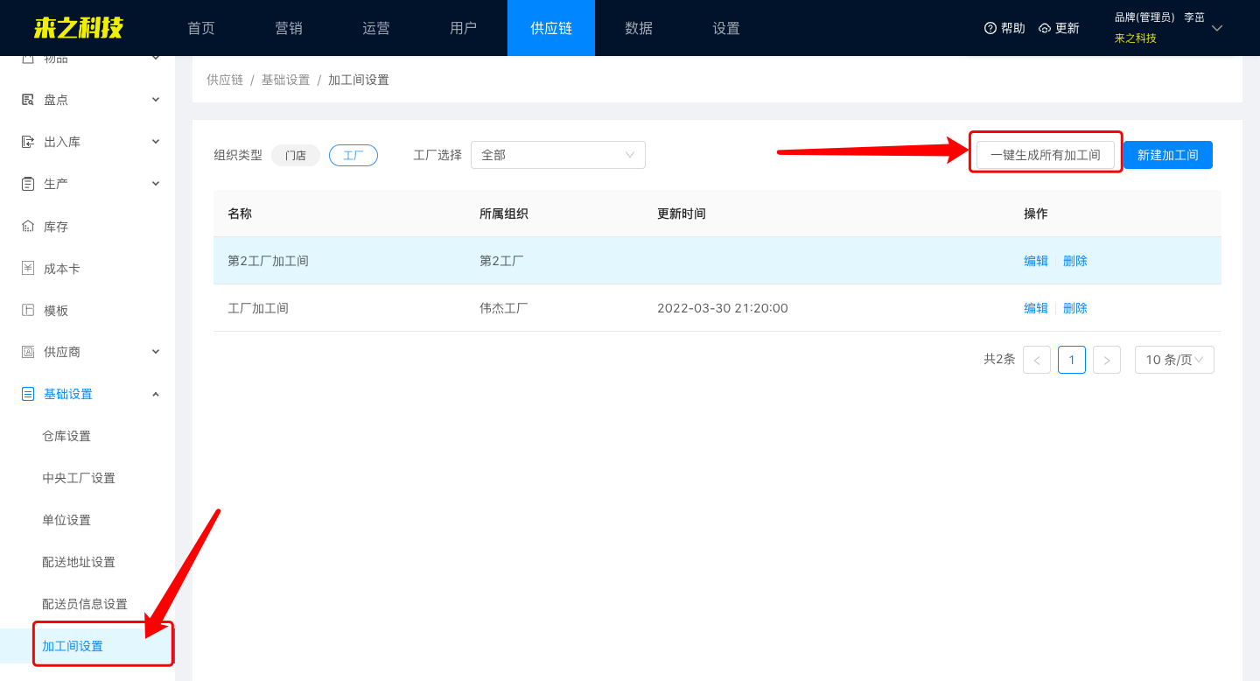
Task: Click the 出入库 sidebar icon
Action: click(x=28, y=142)
